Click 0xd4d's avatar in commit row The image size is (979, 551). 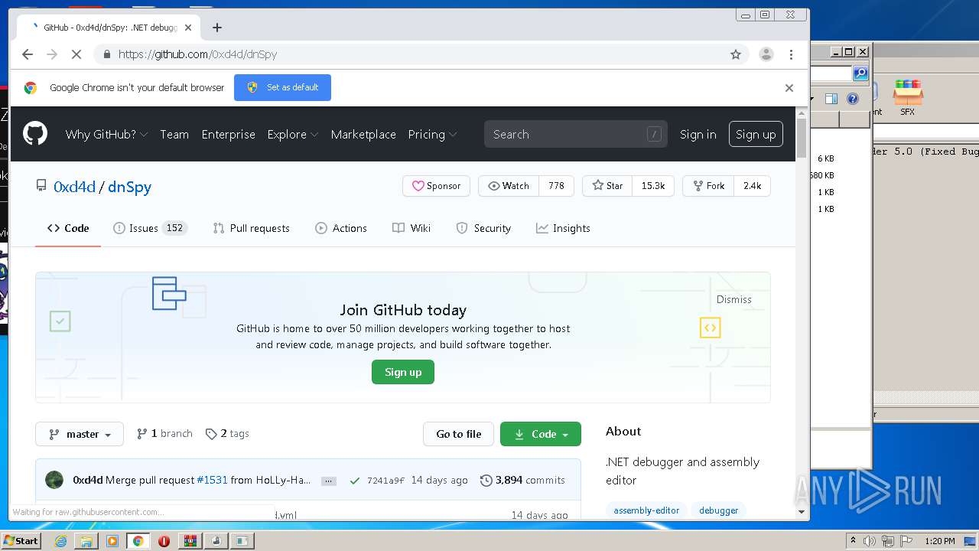pyautogui.click(x=54, y=480)
